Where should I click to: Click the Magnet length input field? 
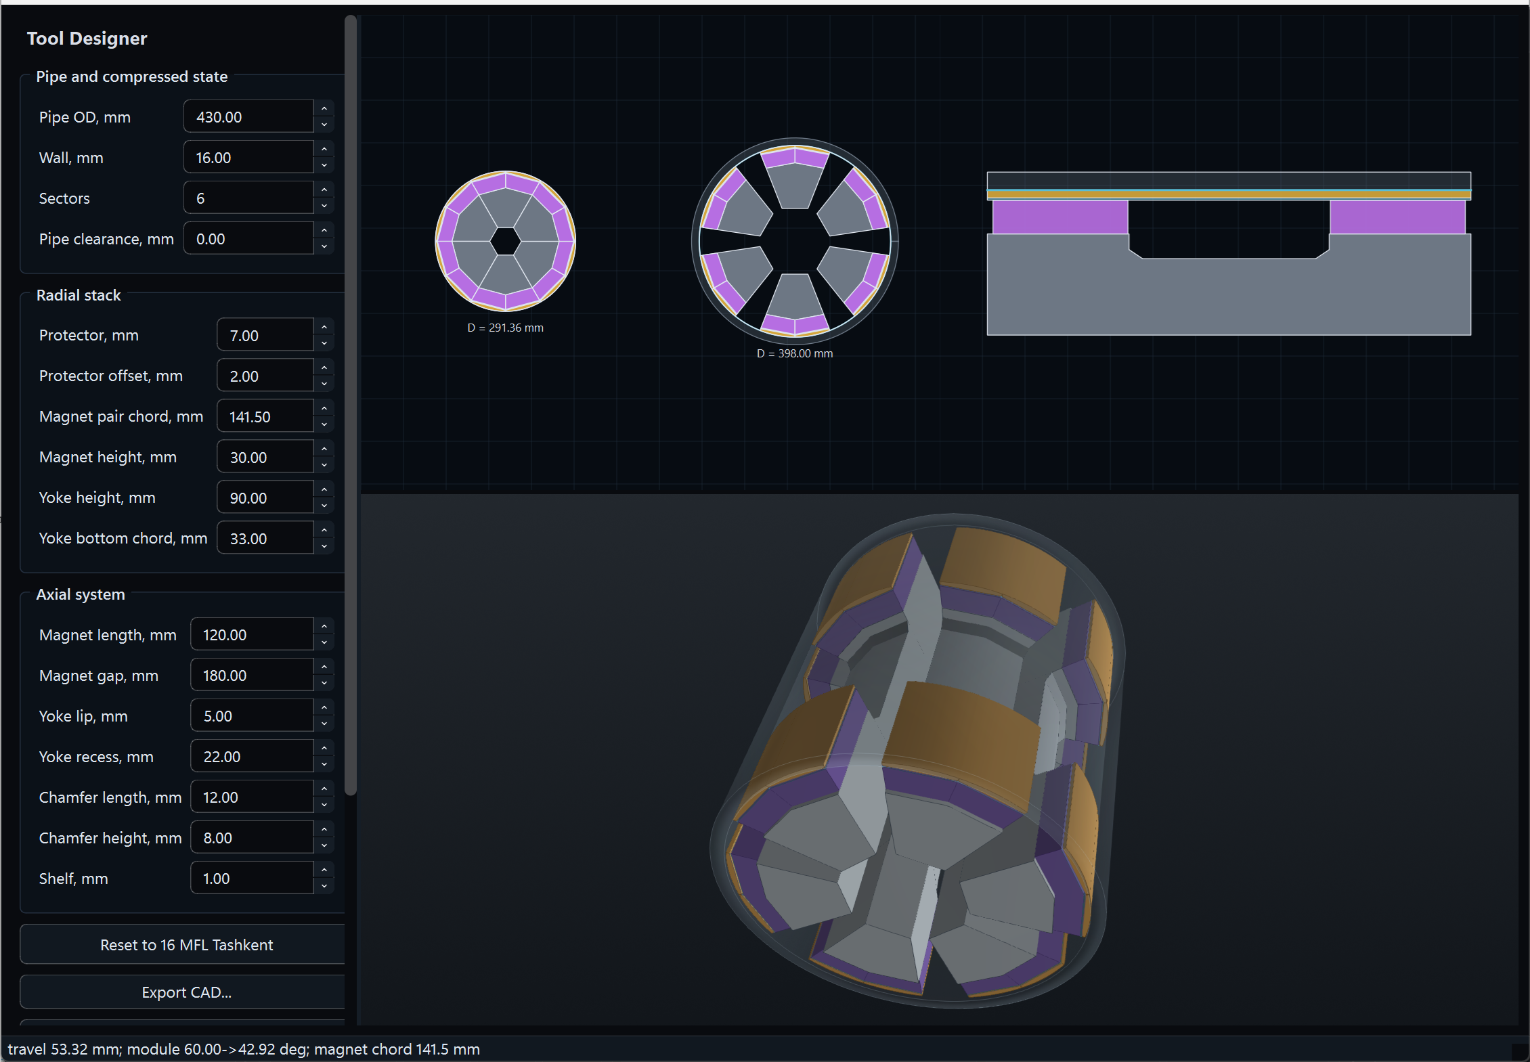tap(252, 634)
